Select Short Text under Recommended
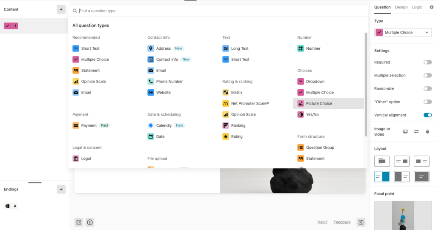The image size is (436, 230). click(x=86, y=48)
